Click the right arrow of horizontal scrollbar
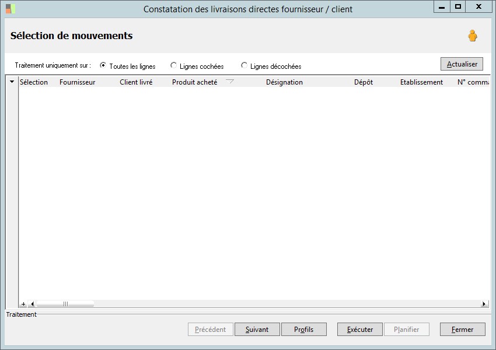This screenshot has height=350, width=496. click(x=484, y=304)
